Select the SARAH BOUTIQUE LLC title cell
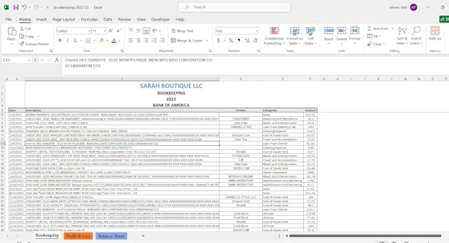Screen dimensions: 449x243 (171, 86)
